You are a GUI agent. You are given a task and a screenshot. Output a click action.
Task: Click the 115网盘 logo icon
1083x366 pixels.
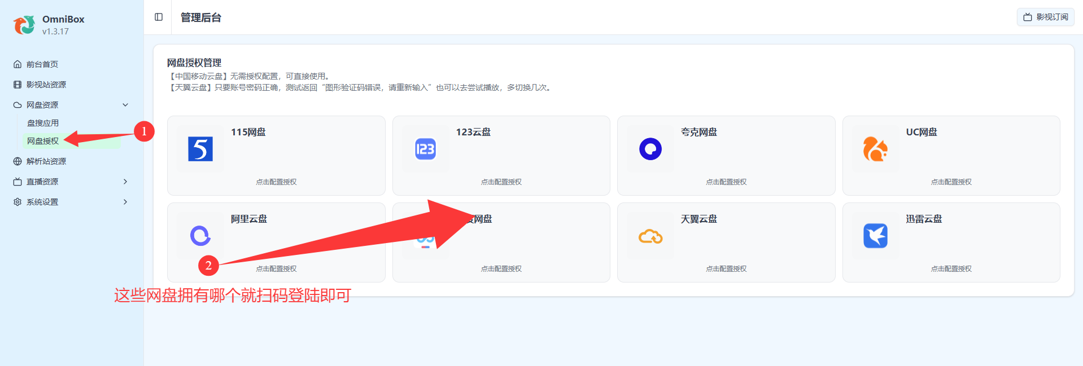click(200, 149)
